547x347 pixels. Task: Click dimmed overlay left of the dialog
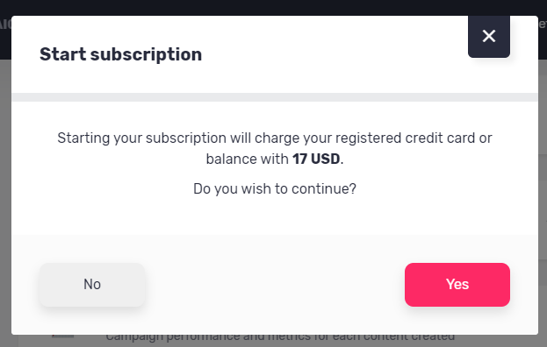[x=5, y=202]
